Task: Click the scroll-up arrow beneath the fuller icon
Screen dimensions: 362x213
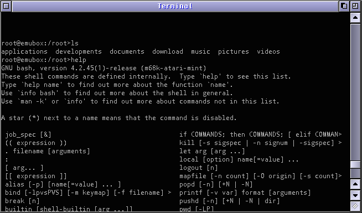Action: pos(355,18)
